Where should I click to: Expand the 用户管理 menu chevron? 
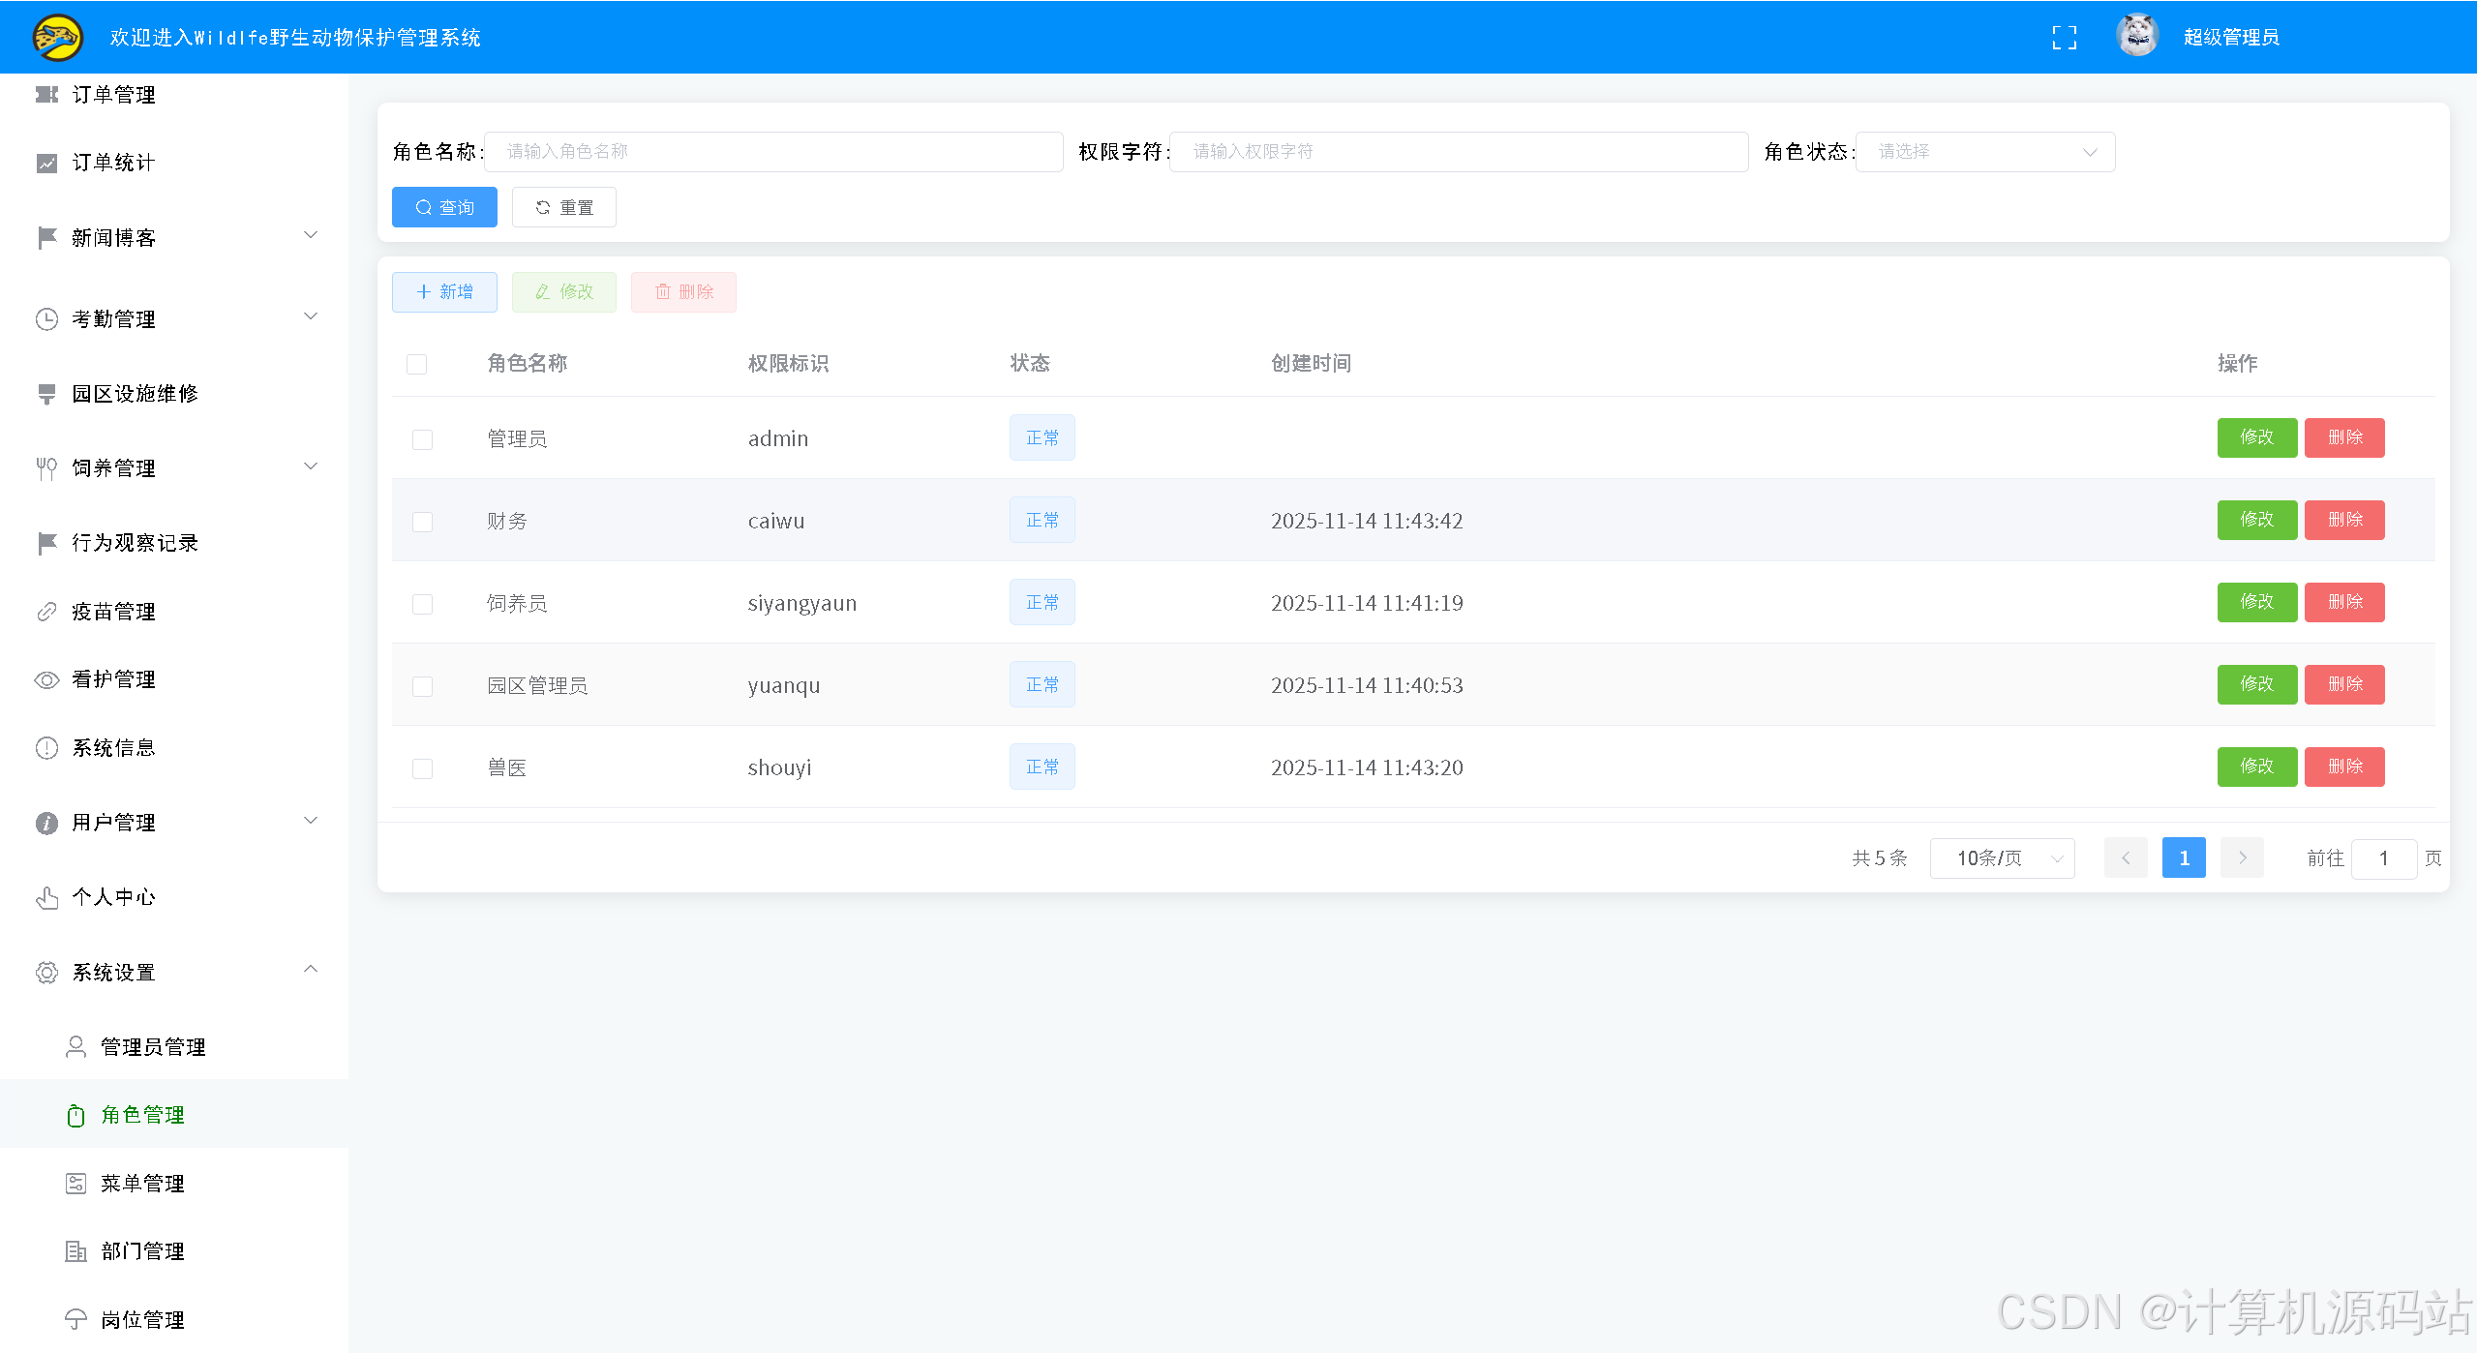311,820
